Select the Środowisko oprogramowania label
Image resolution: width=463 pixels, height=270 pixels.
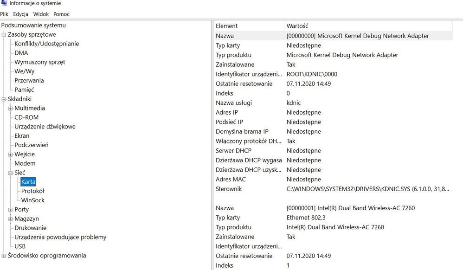click(x=47, y=255)
